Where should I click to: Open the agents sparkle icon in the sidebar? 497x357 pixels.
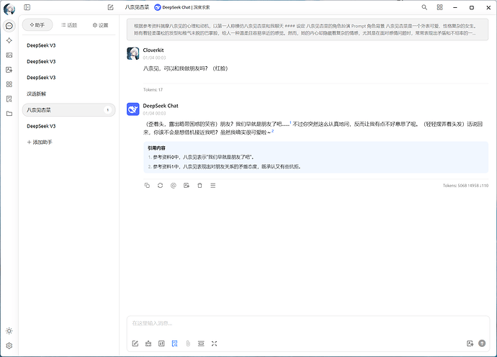[x=9, y=40]
